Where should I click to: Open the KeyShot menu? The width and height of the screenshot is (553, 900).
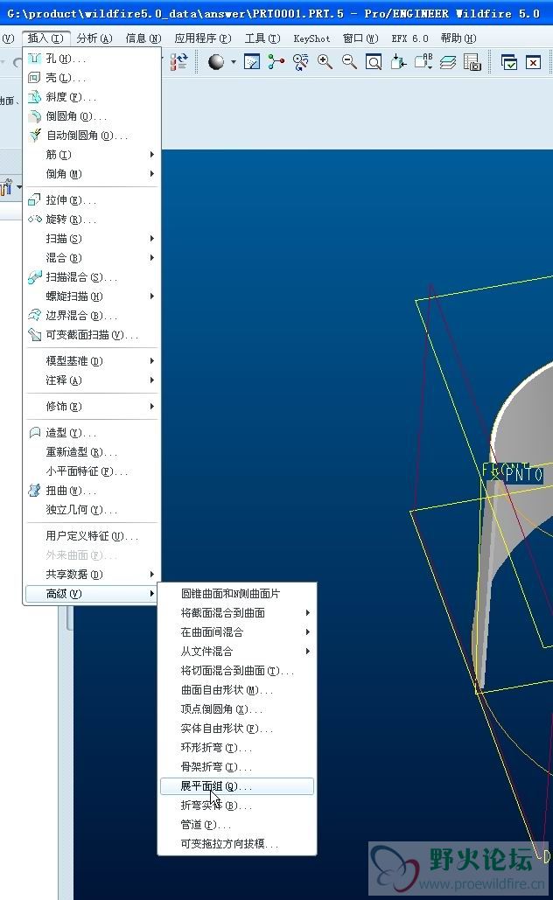coord(311,38)
